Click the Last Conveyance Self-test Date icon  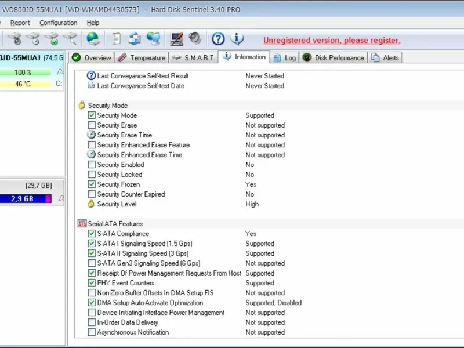tap(91, 85)
